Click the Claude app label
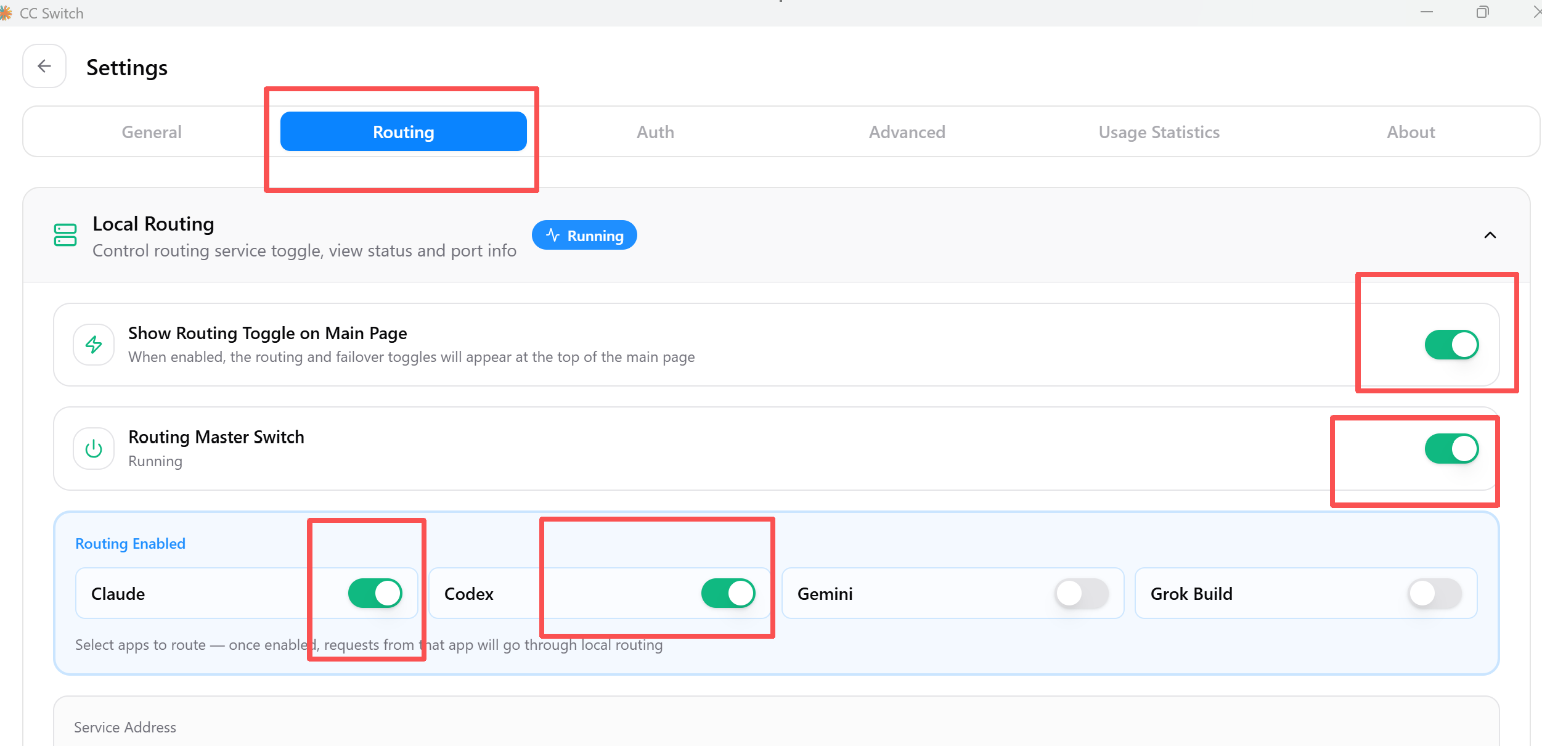This screenshot has width=1542, height=746. (118, 594)
